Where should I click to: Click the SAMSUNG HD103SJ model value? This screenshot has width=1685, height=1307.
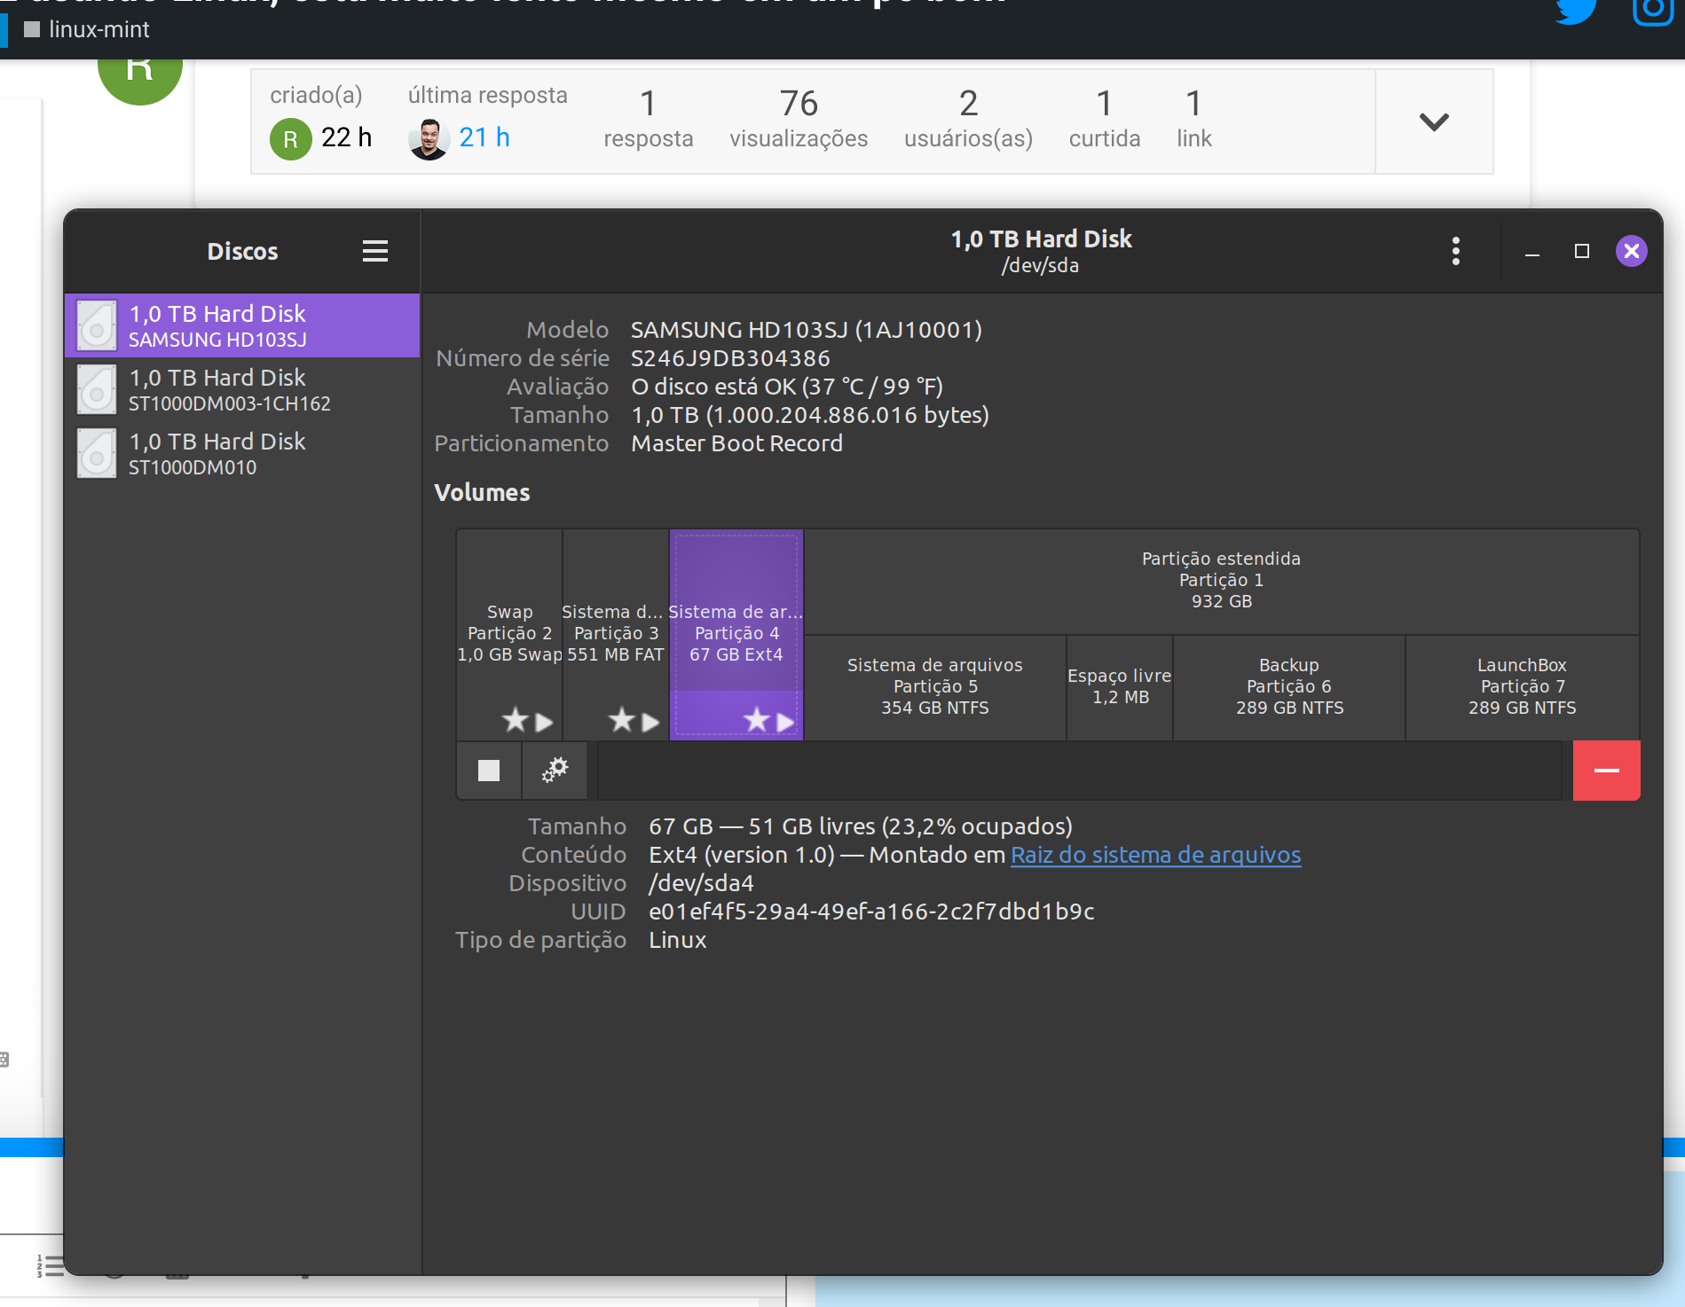pos(807,330)
